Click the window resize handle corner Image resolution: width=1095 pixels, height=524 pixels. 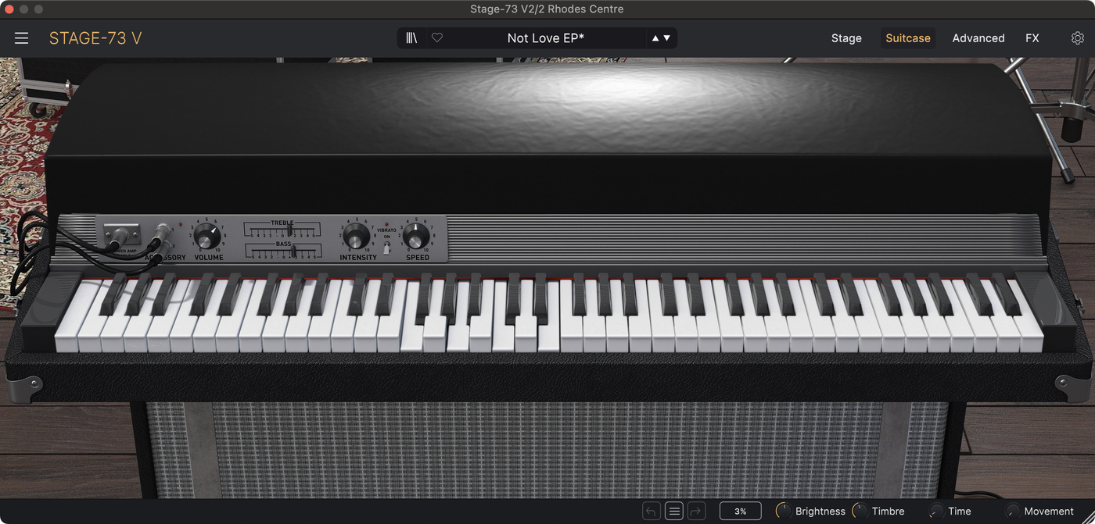click(1090, 519)
